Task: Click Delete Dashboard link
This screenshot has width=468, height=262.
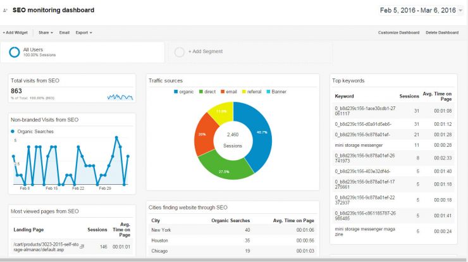Action: pos(442,32)
